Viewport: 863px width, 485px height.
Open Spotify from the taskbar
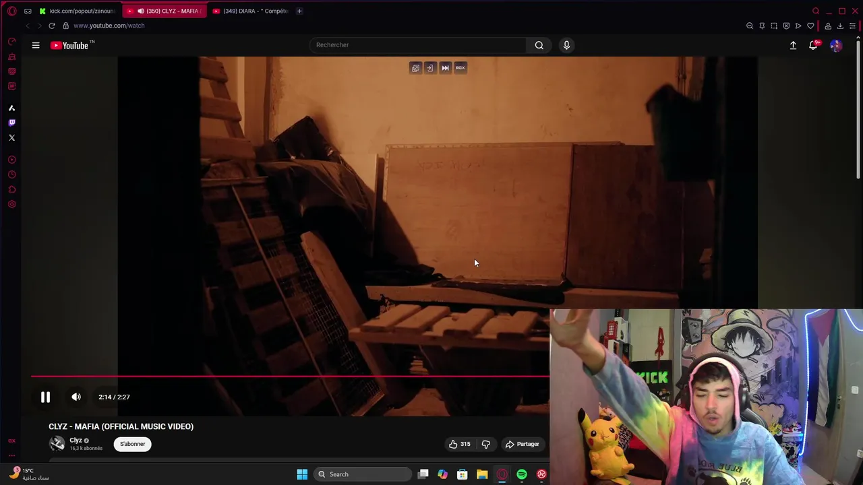pos(522,474)
